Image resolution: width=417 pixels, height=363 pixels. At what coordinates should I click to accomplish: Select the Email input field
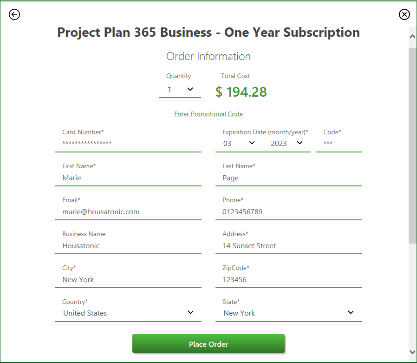coord(128,211)
